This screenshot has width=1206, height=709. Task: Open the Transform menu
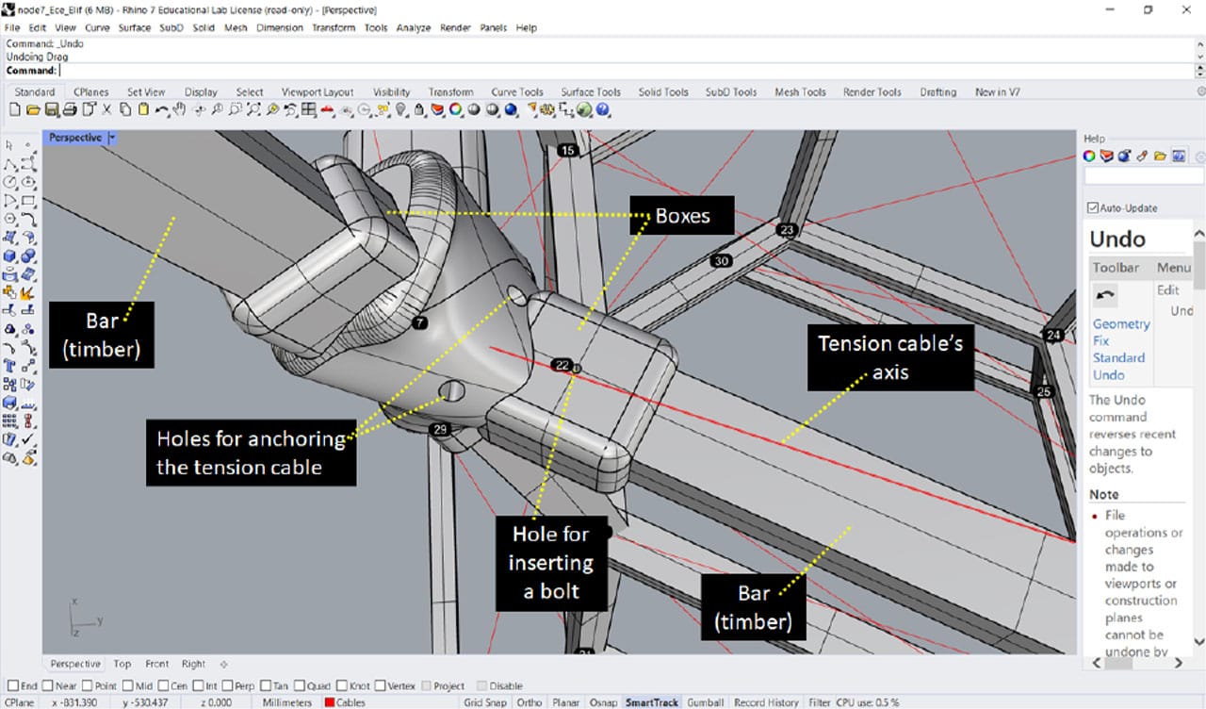pyautogui.click(x=333, y=27)
